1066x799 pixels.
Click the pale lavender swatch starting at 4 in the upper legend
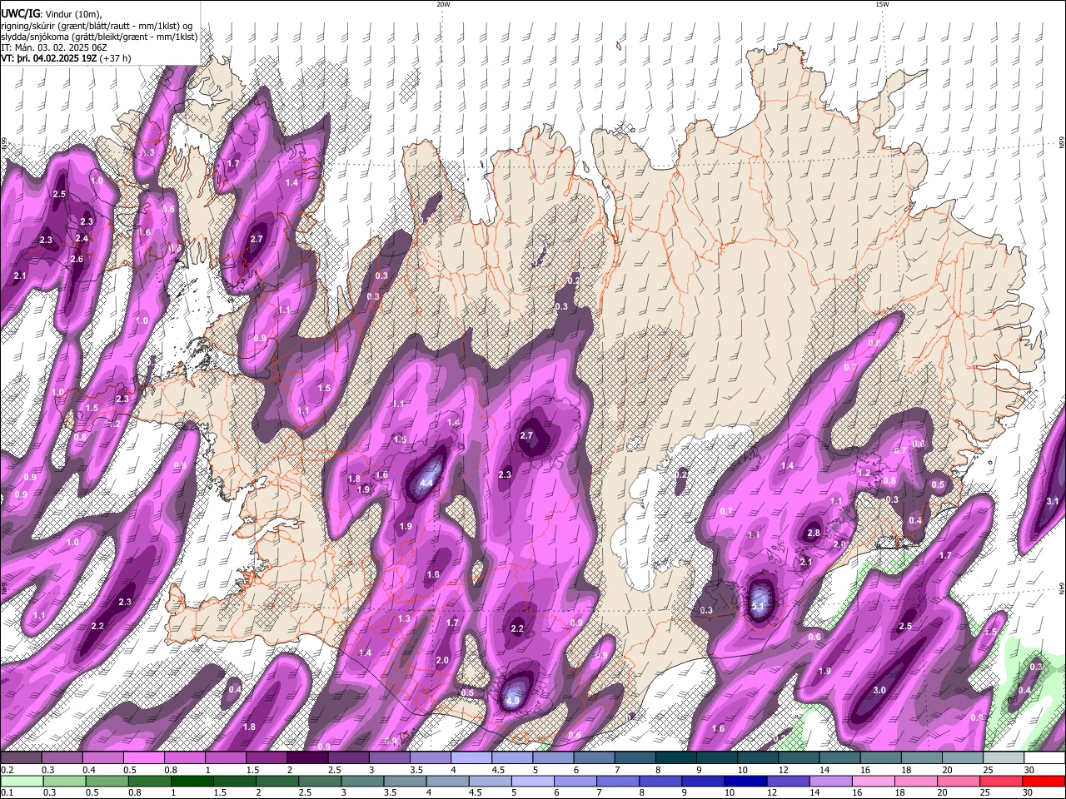click(x=471, y=758)
